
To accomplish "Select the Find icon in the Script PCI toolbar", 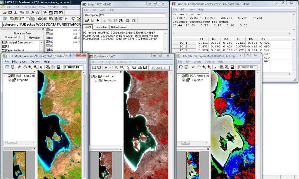I will 120,20.
